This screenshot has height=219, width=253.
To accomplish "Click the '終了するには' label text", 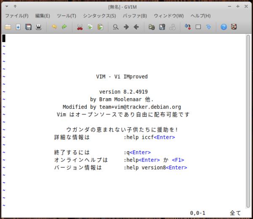I will tap(72, 152).
